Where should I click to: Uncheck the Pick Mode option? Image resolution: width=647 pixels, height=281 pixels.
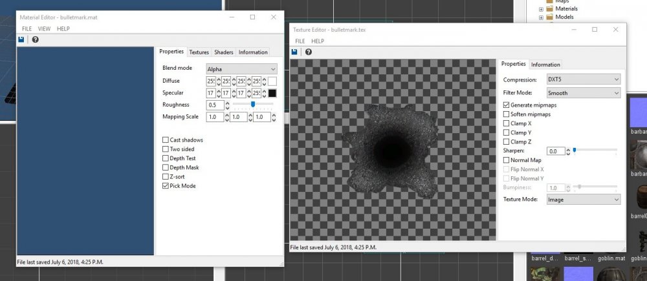pos(166,186)
